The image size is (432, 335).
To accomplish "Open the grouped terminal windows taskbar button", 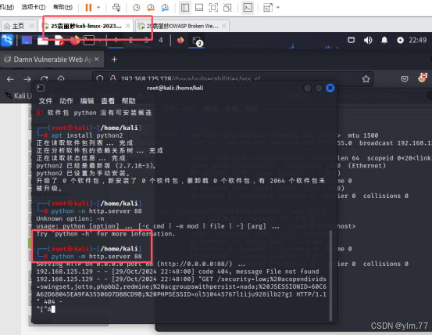I will (197, 41).
